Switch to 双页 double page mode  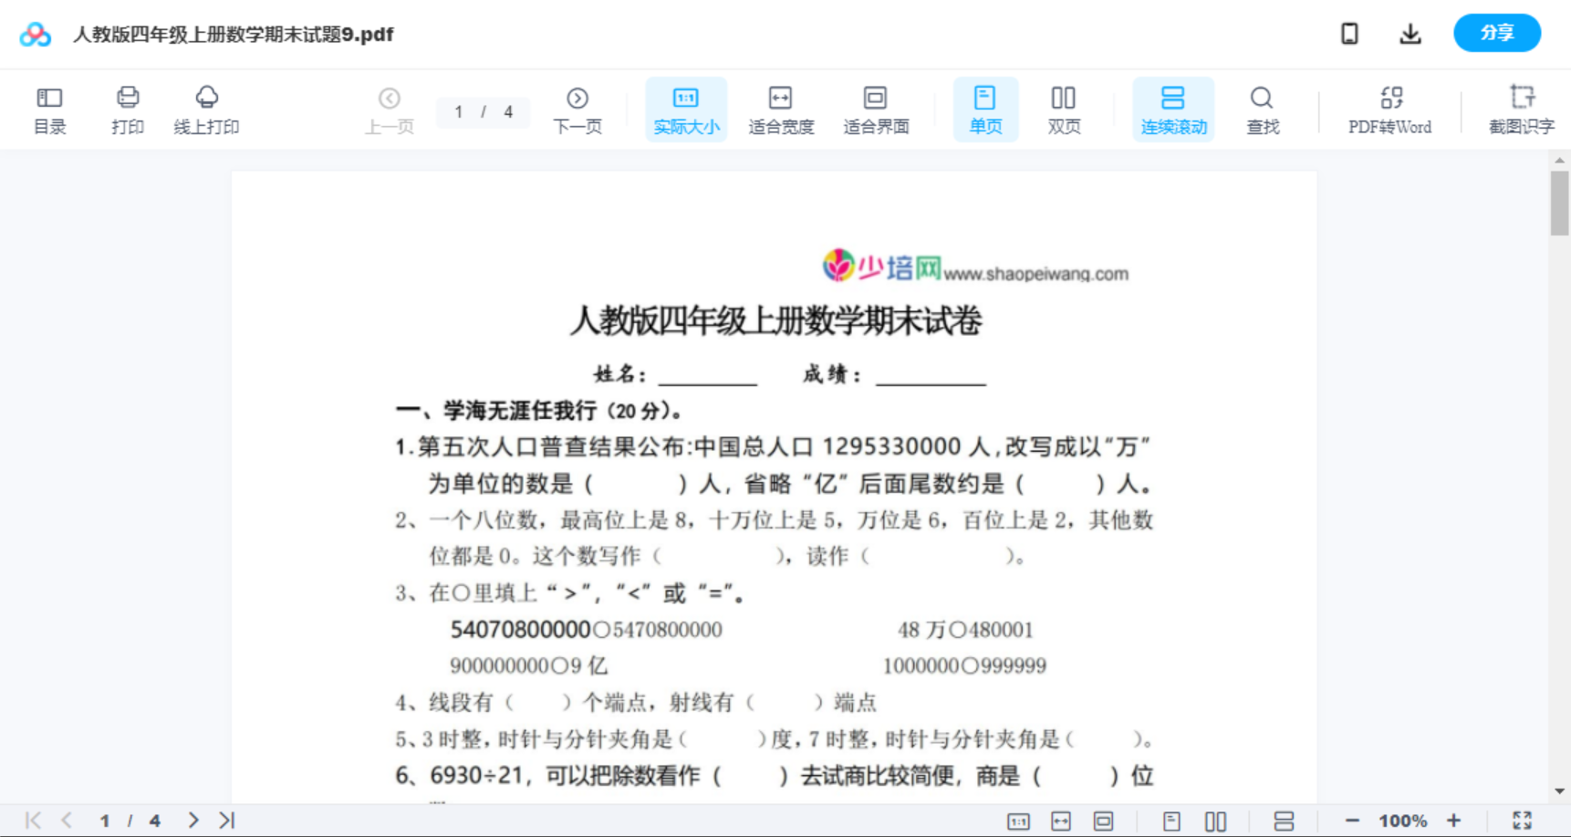coord(1064,109)
